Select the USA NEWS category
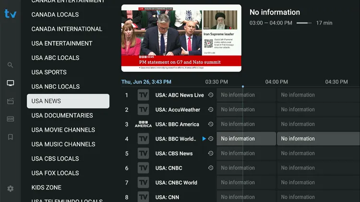Image resolution: width=360 pixels, height=202 pixels. click(68, 101)
